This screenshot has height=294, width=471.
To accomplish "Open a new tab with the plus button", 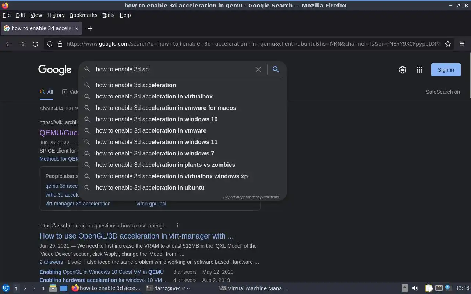I will click(90, 28).
